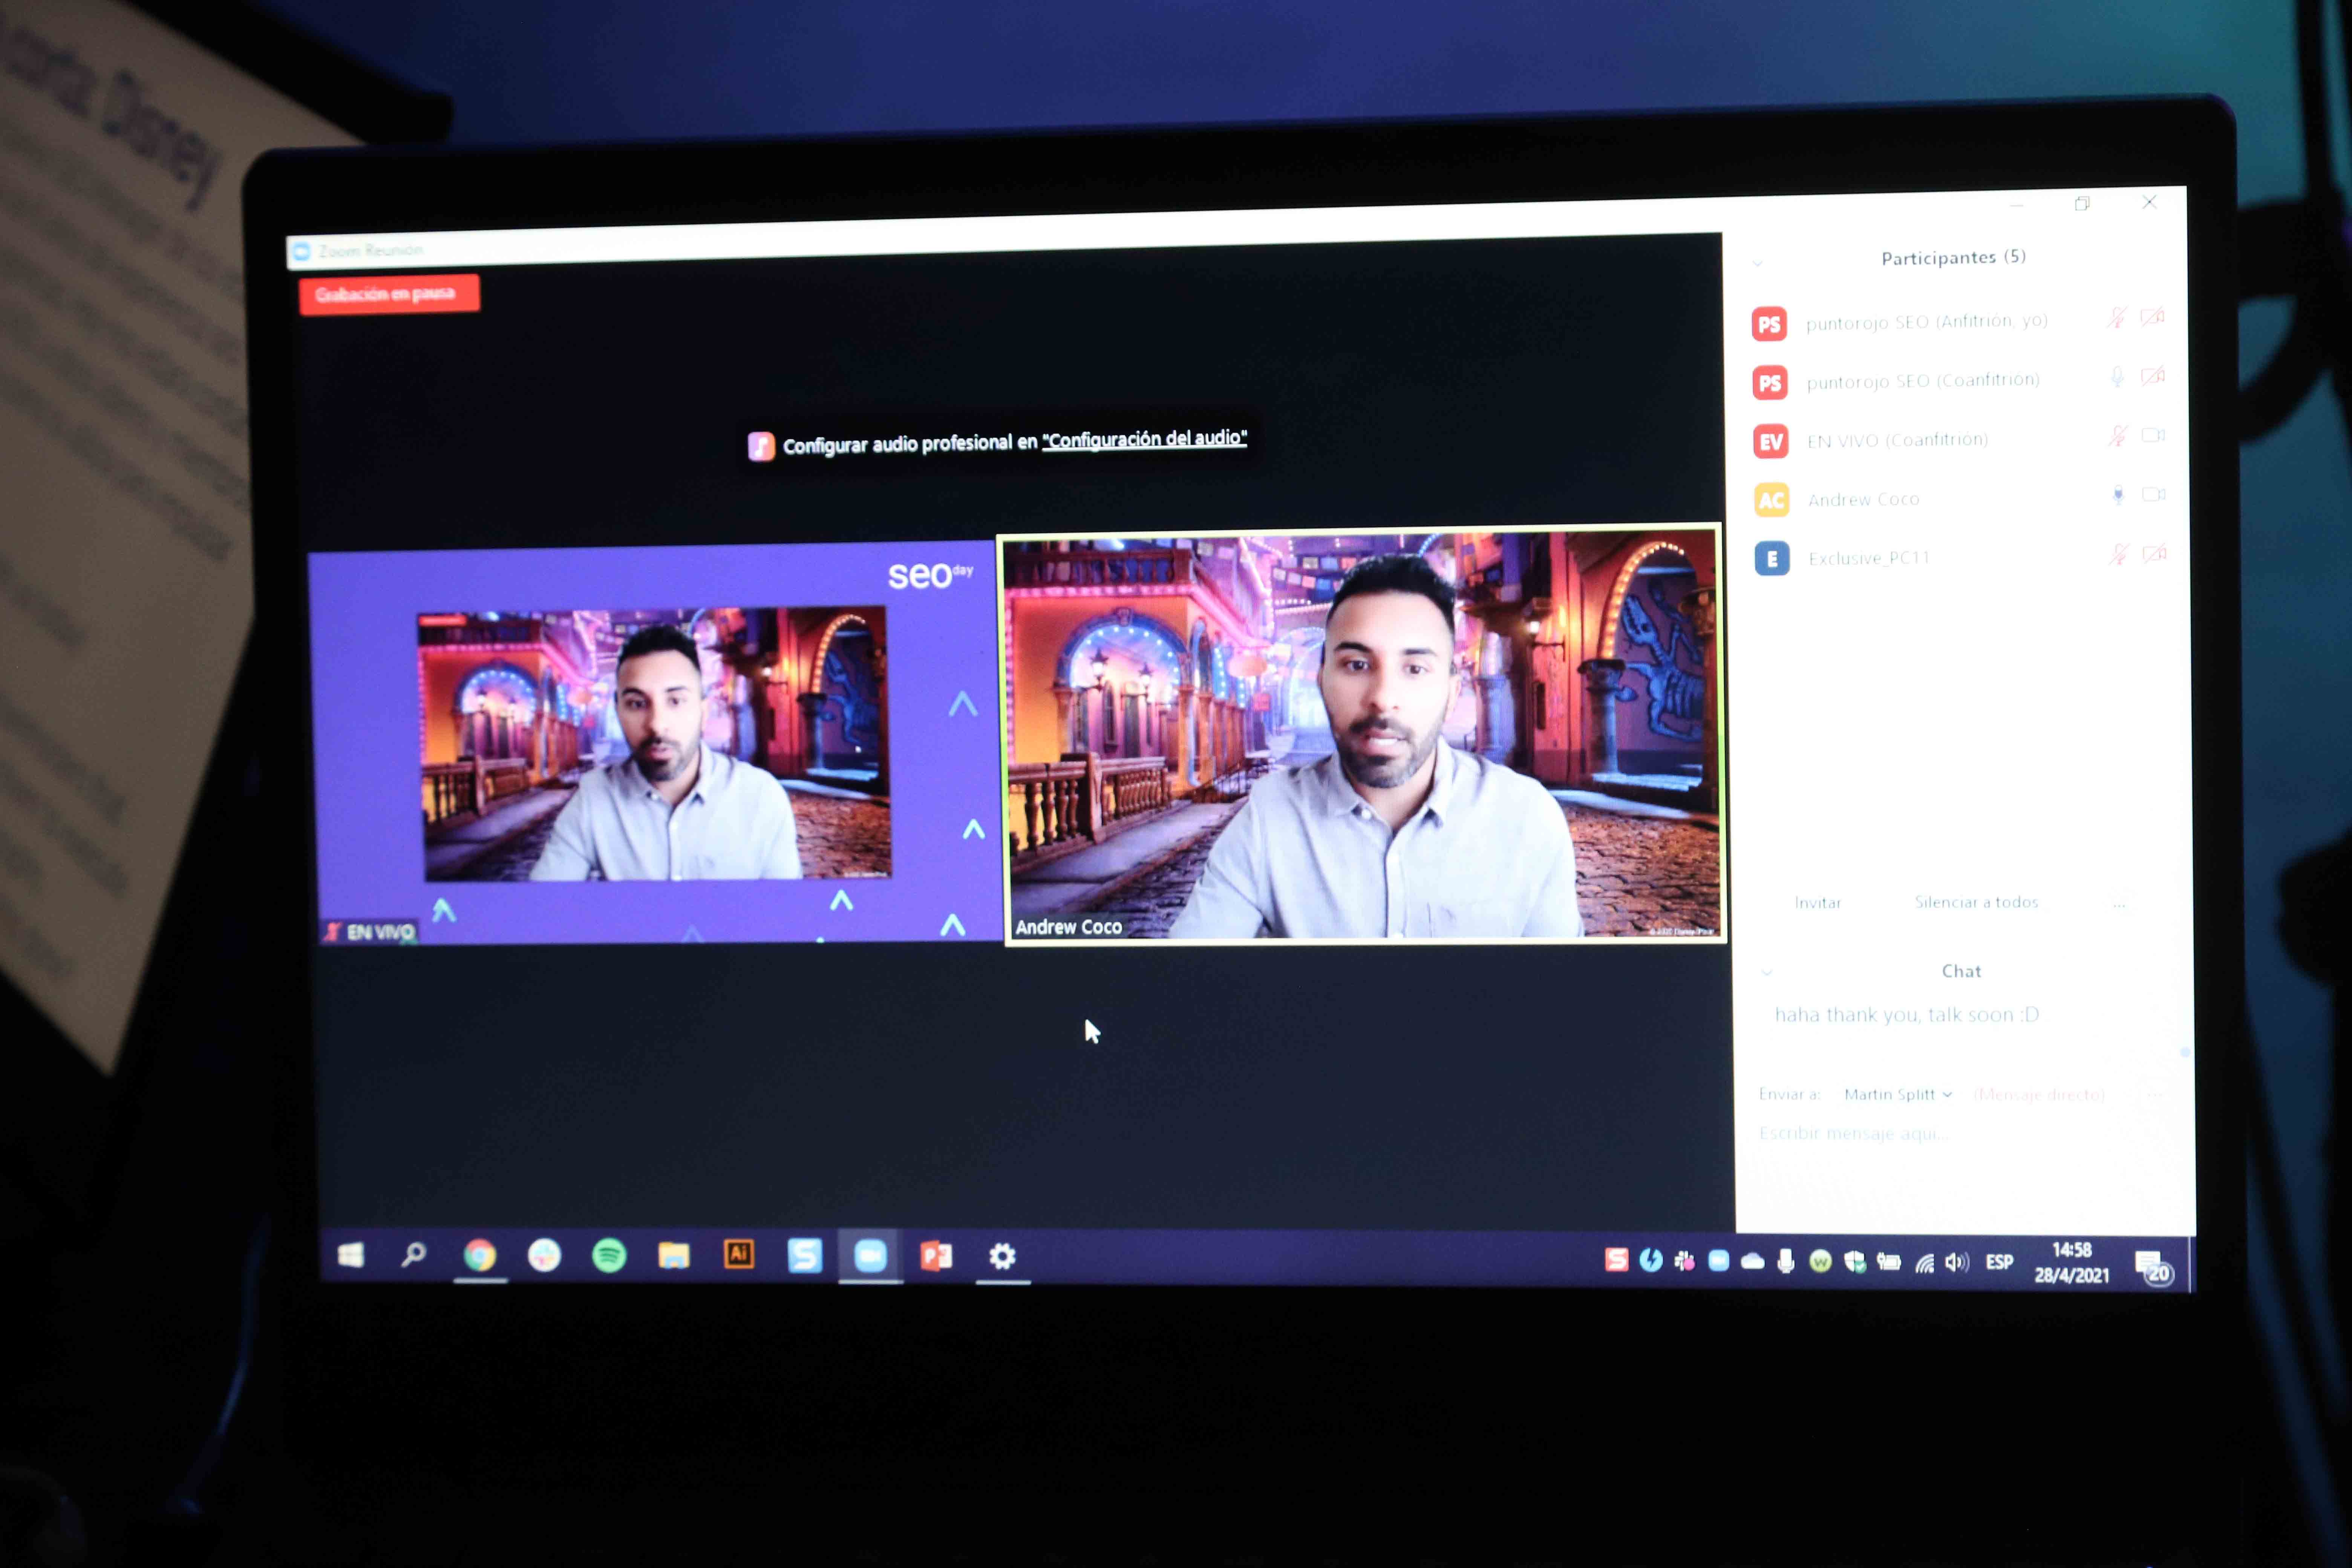The image size is (2352, 1568).
Task: Toggle microphone of EN VIVO (Coanfitrión)
Action: (x=2117, y=436)
